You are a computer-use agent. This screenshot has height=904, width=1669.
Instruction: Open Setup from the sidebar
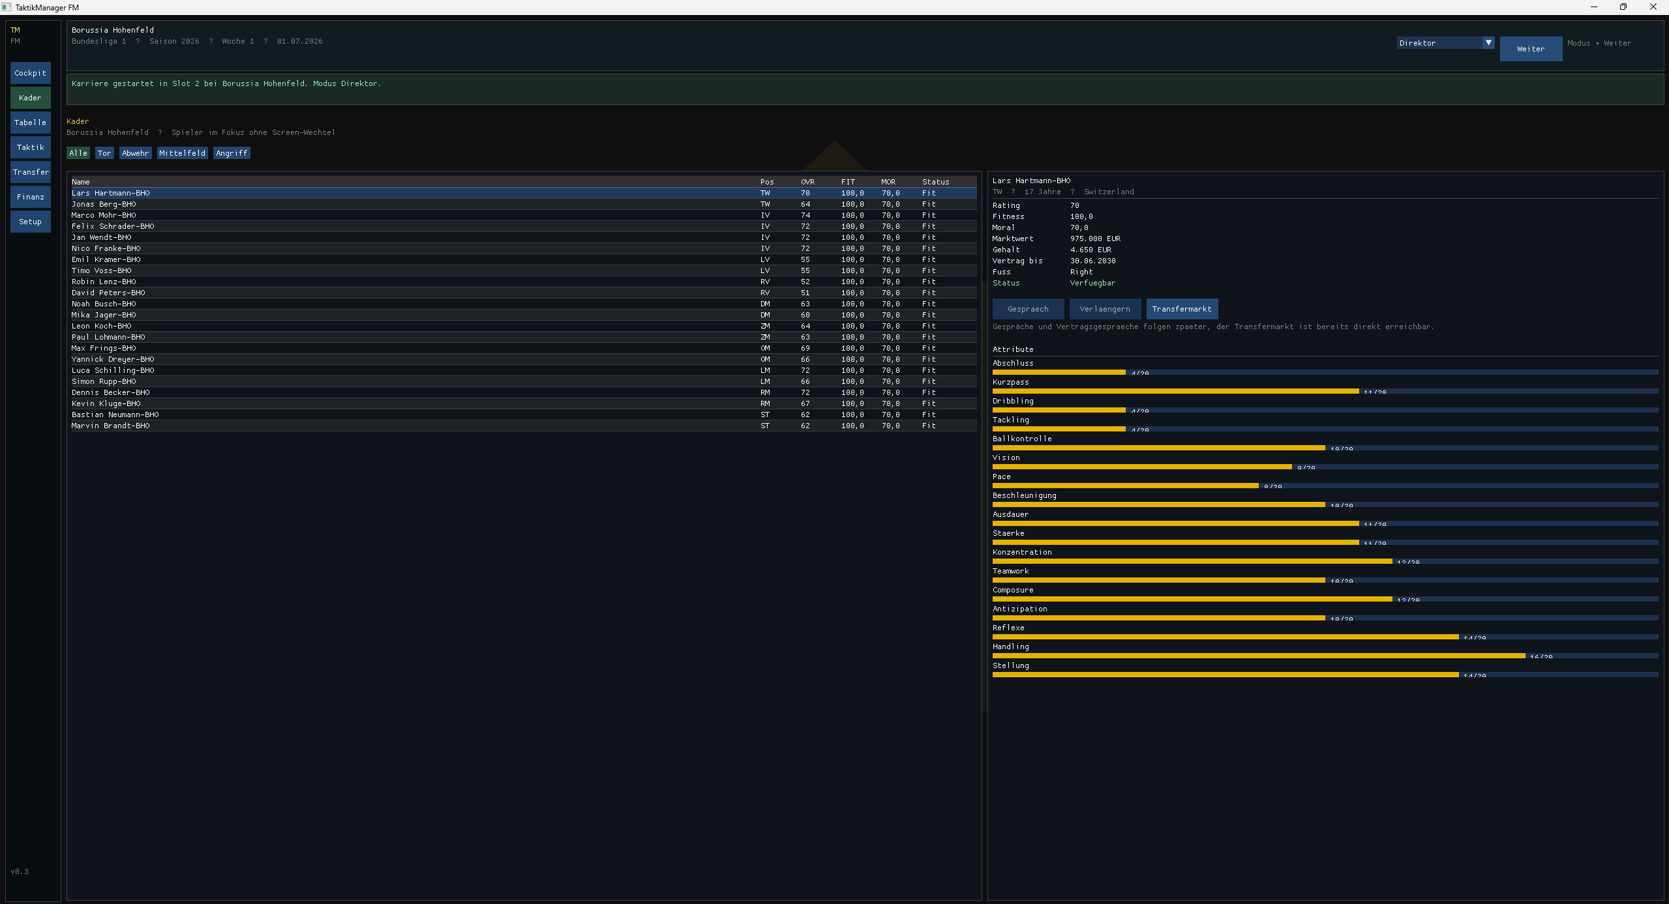pyautogui.click(x=30, y=222)
